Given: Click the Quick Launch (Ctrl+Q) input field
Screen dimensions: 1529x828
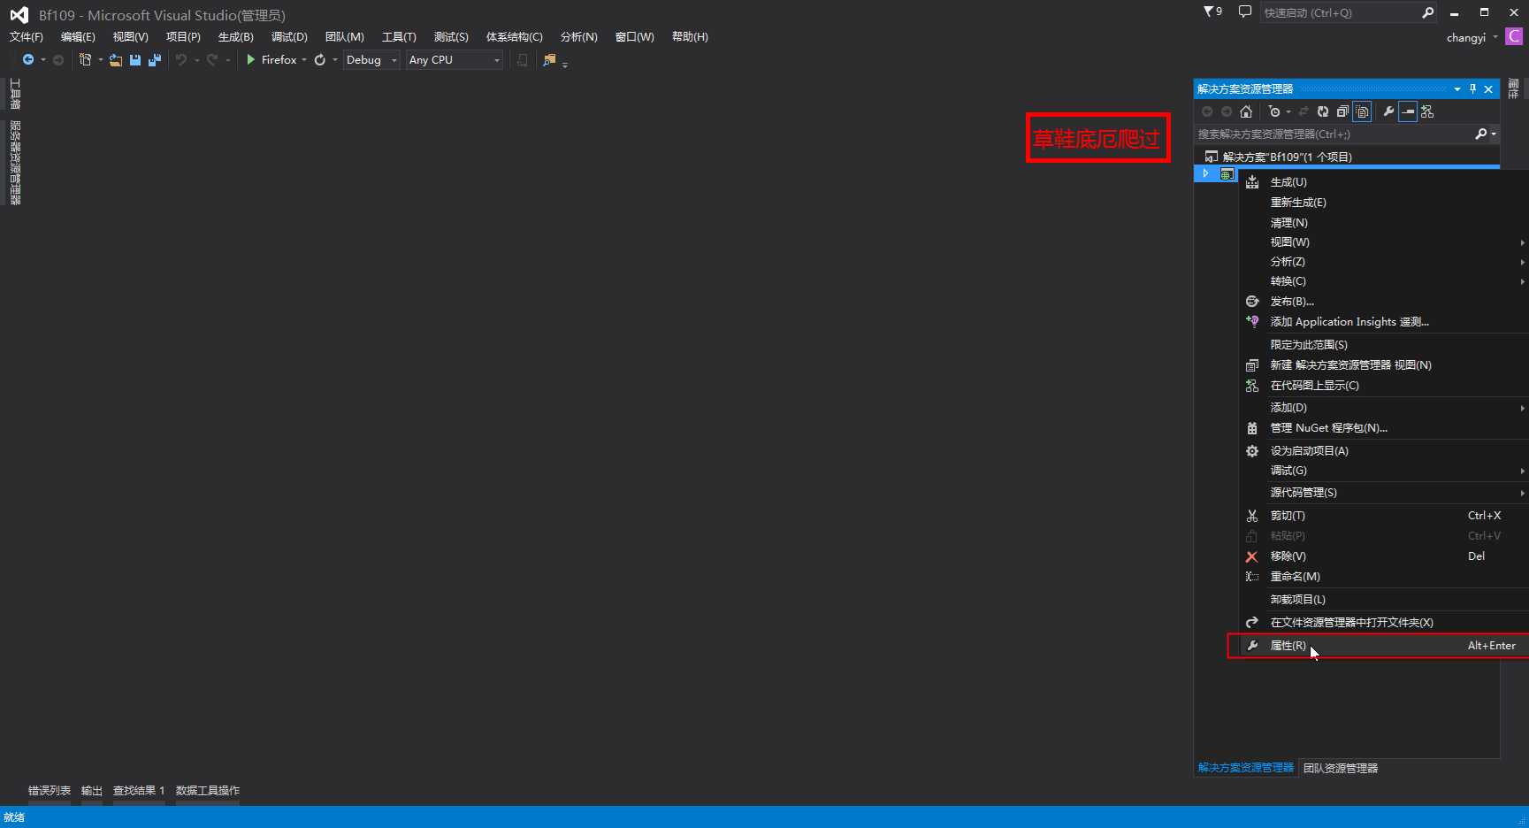Looking at the screenshot, I should pyautogui.click(x=1339, y=12).
